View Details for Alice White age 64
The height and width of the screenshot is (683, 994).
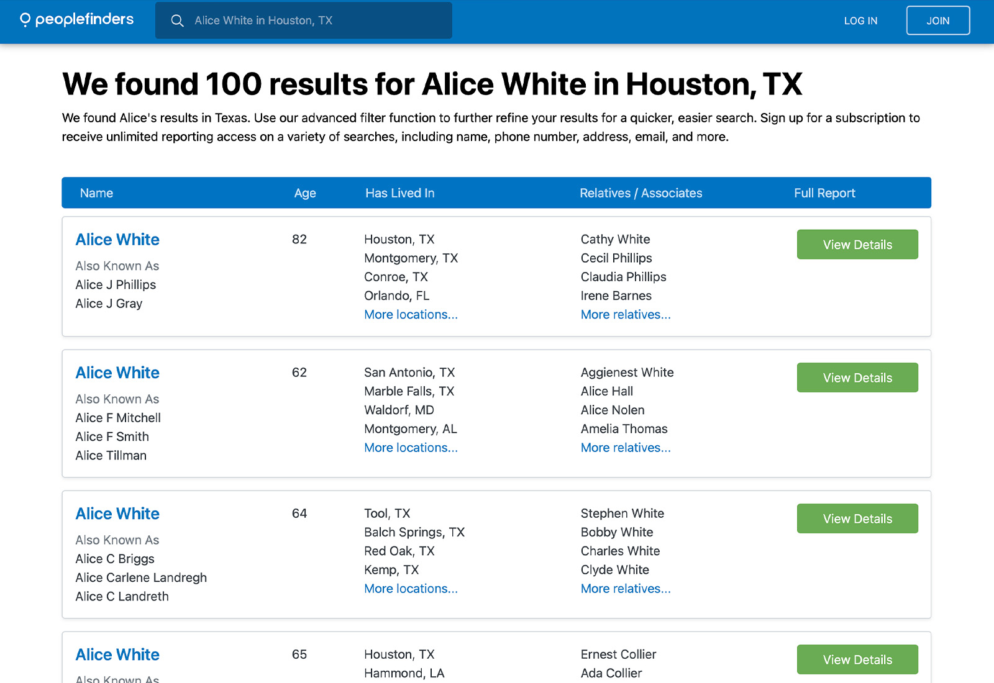point(857,518)
